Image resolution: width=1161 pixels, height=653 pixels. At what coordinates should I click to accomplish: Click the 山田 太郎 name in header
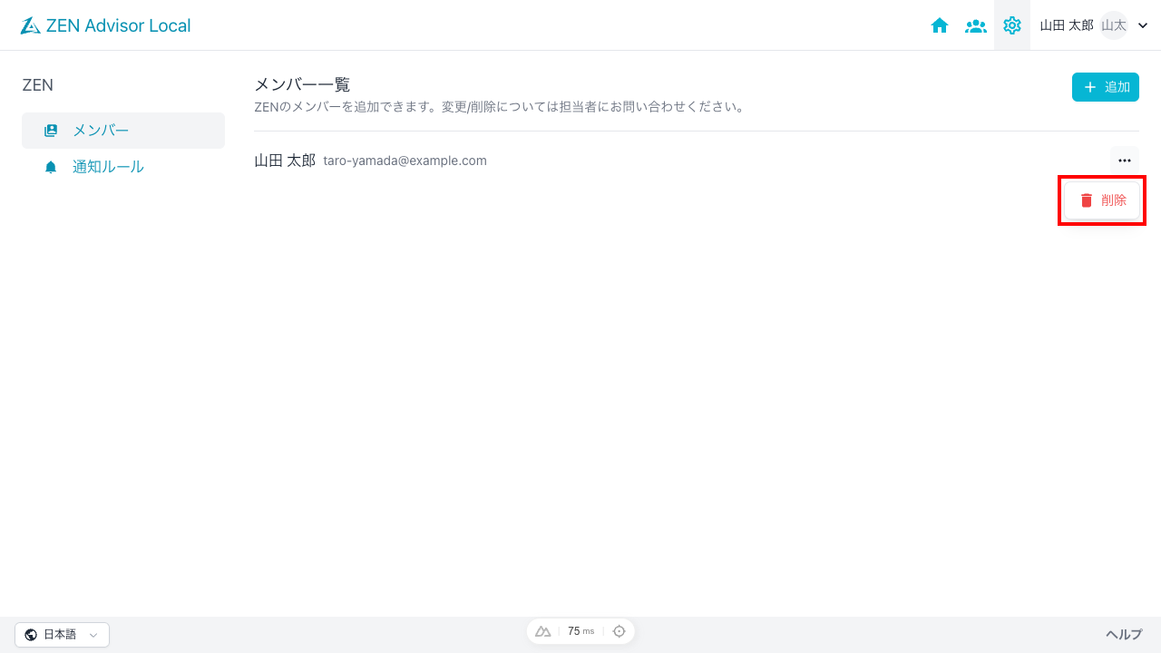[x=1066, y=25]
